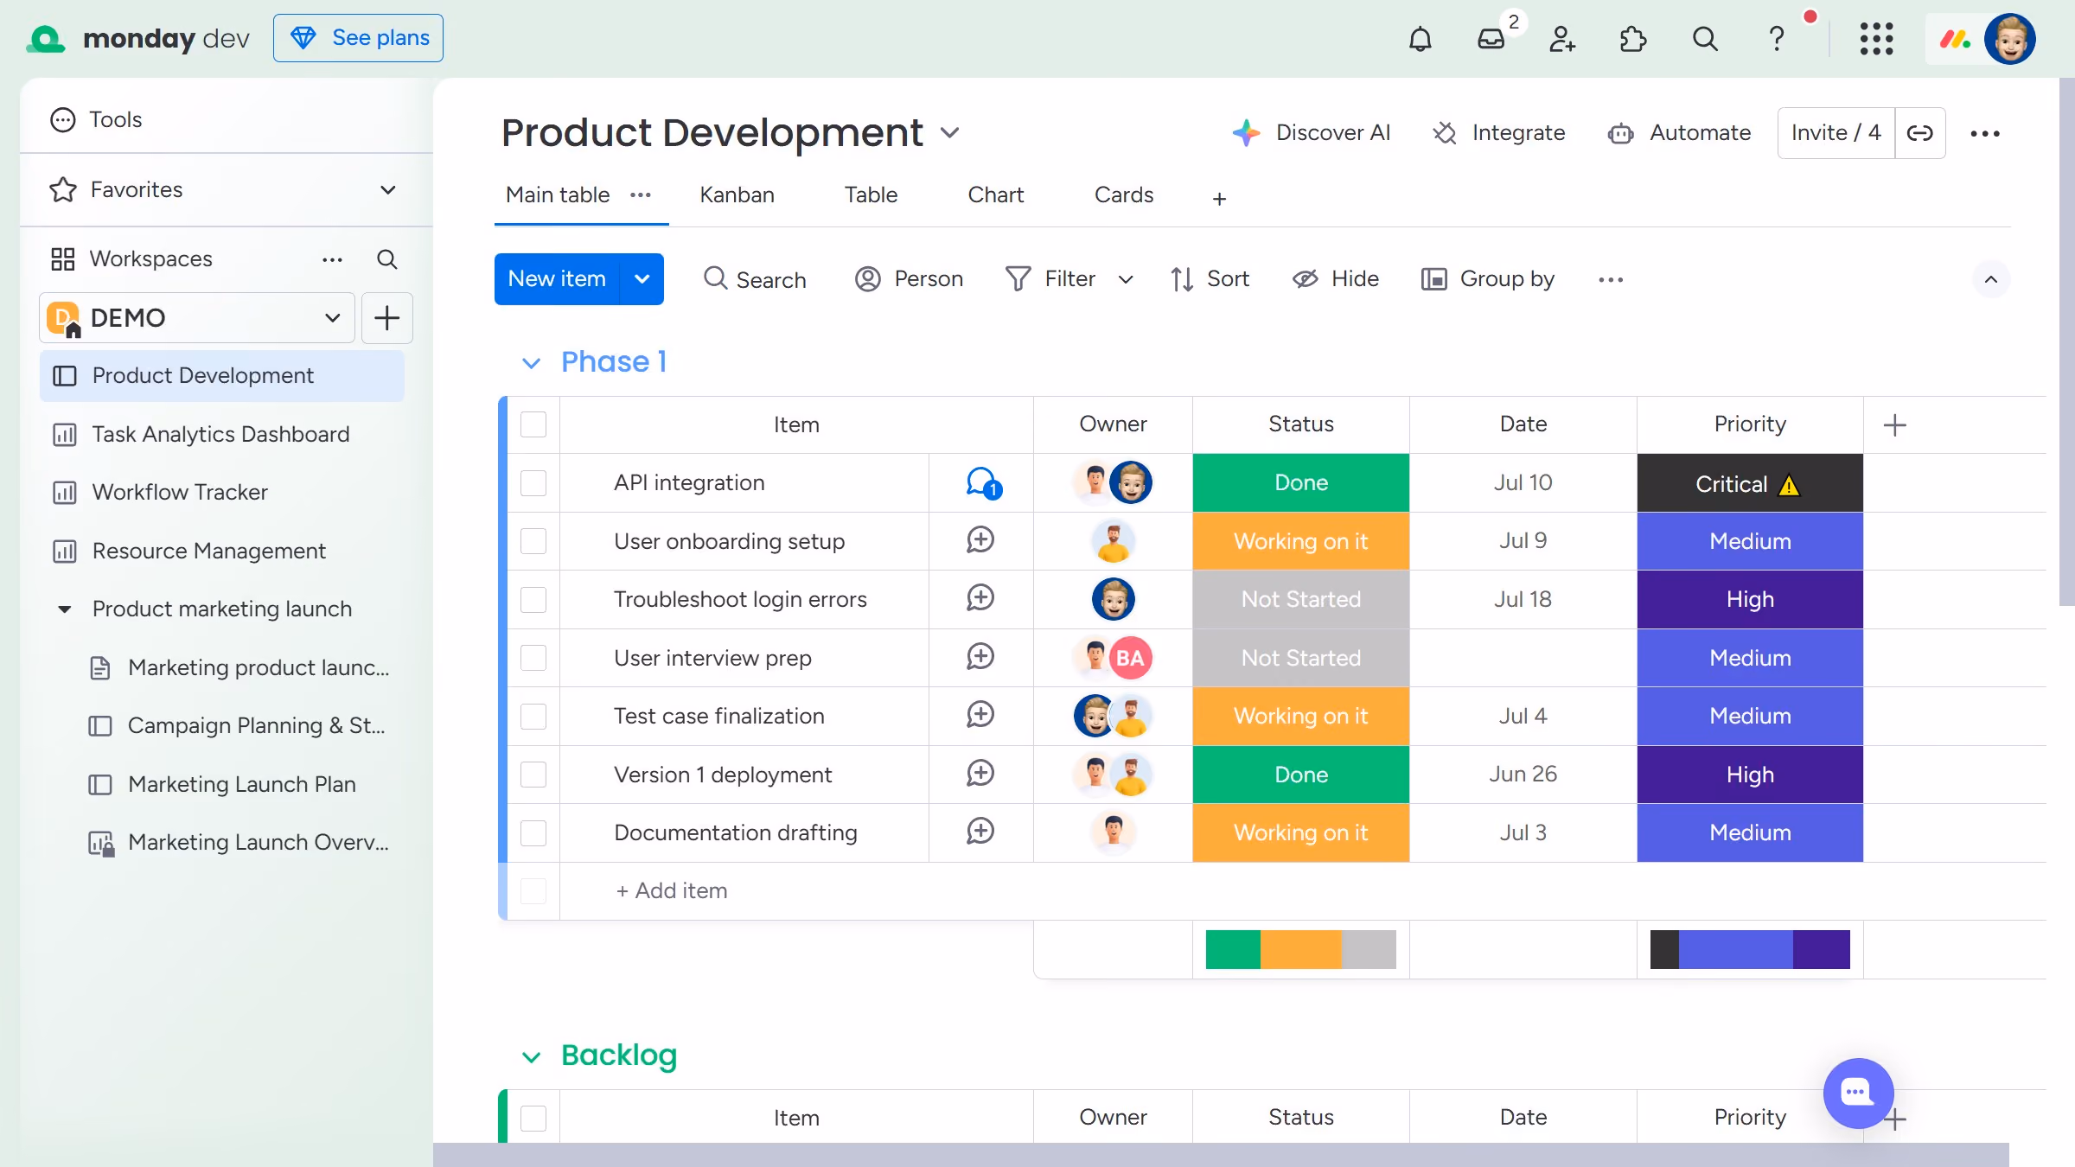The width and height of the screenshot is (2075, 1167).
Task: Open New item dropdown arrow
Action: click(x=642, y=279)
